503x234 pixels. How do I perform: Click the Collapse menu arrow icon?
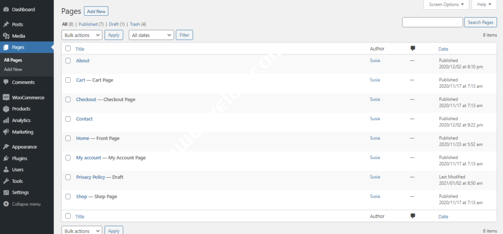(6, 204)
